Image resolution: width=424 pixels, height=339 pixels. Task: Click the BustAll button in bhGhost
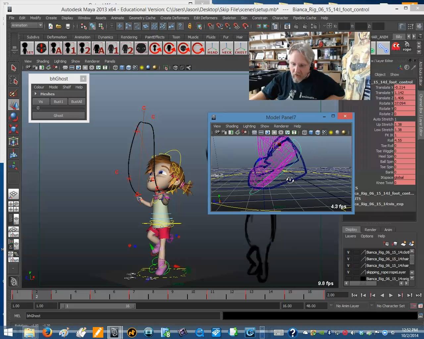pos(77,102)
